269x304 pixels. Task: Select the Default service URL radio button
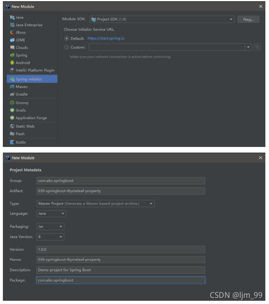66,39
